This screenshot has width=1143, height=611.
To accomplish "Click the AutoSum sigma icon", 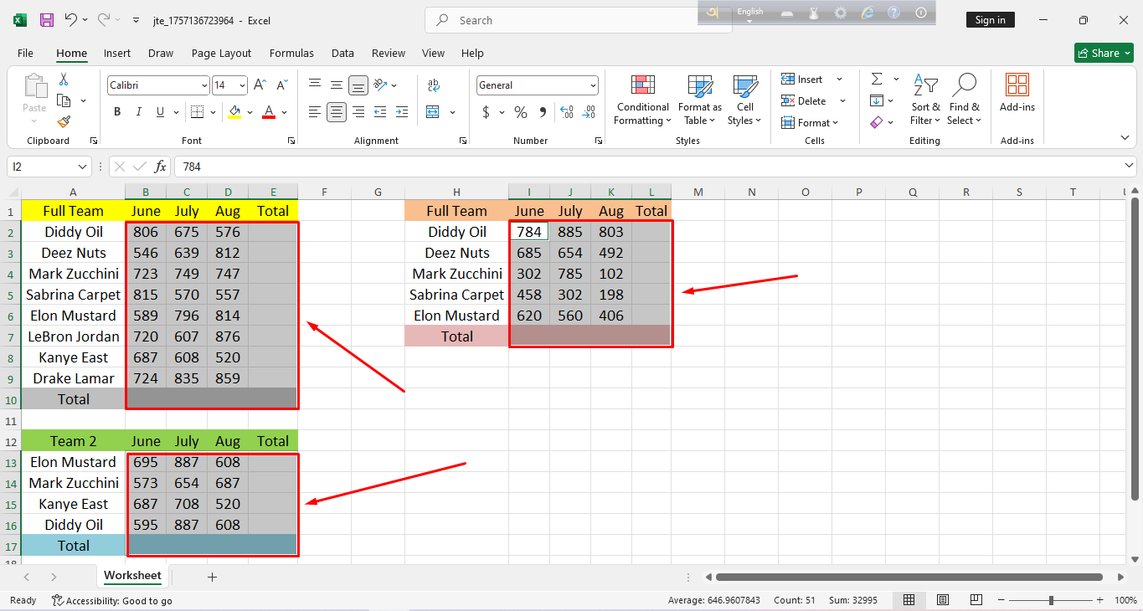I will pyautogui.click(x=877, y=79).
